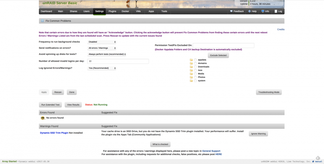Viewport: 324px width, 164px height.
Task: Click the Help diamond icon
Action: tap(249, 11)
